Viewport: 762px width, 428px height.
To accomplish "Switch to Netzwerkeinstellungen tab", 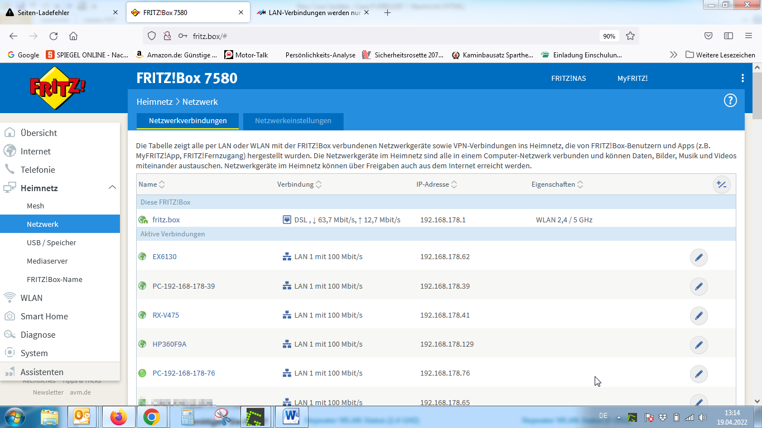I will tap(293, 121).
